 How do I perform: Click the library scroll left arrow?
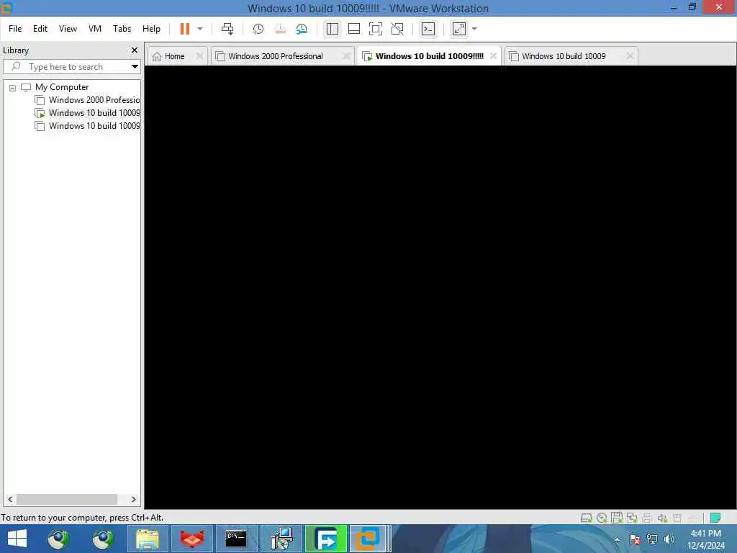pos(10,500)
